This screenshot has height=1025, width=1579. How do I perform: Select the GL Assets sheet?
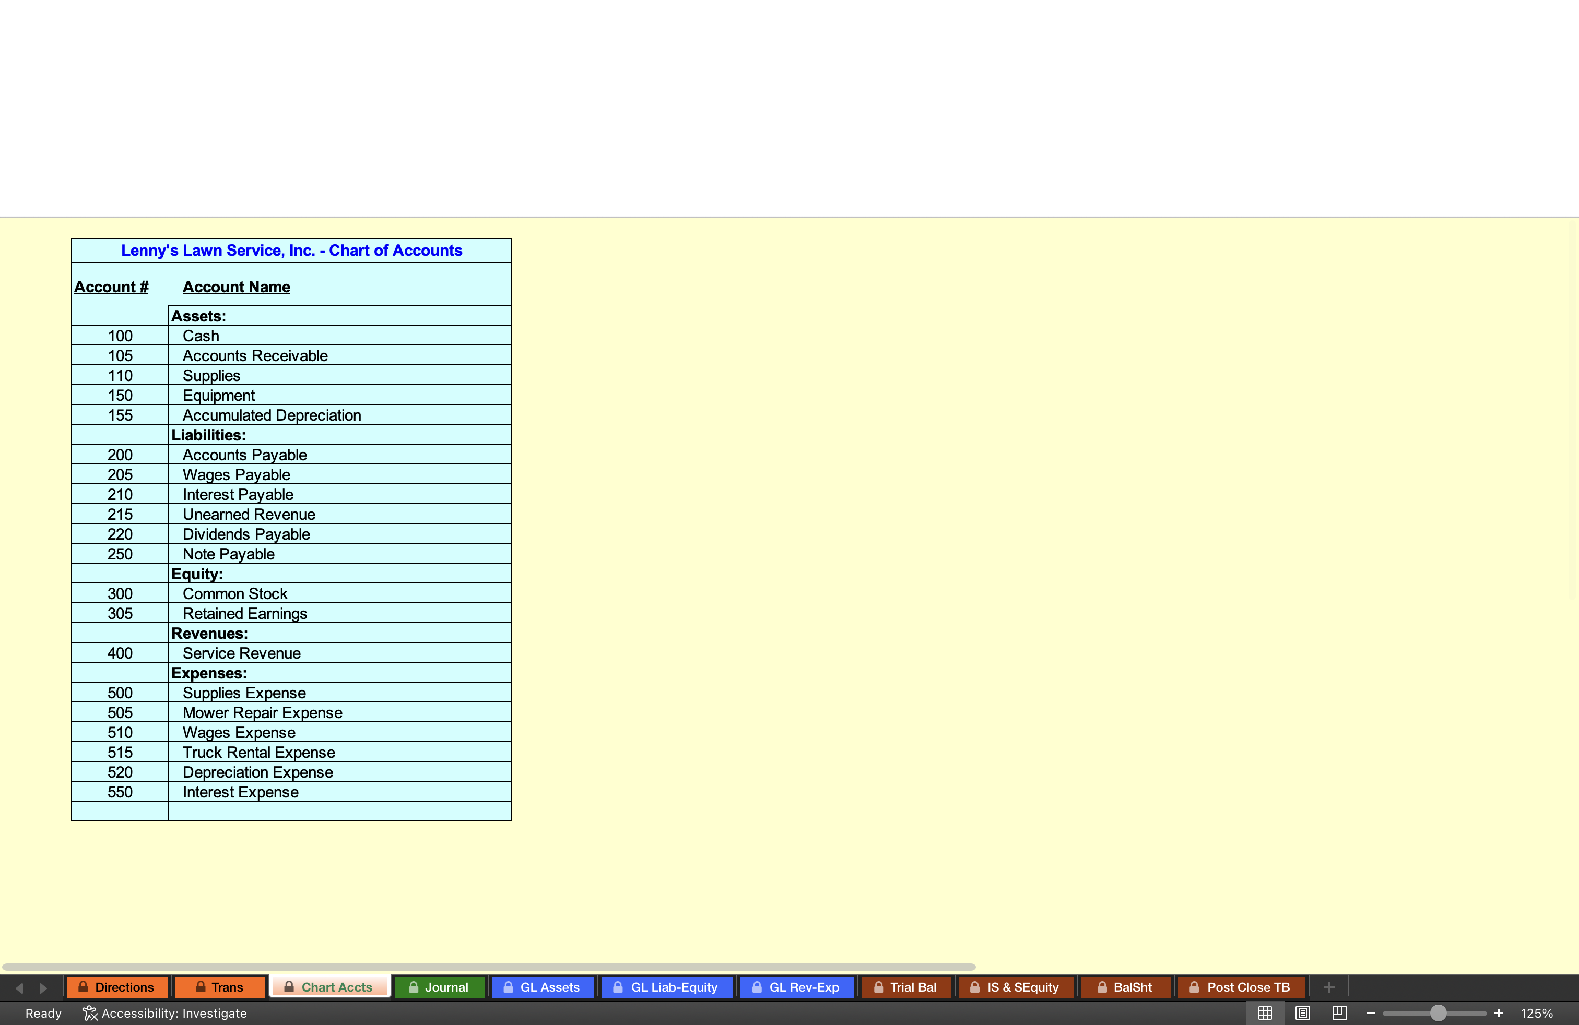point(543,987)
